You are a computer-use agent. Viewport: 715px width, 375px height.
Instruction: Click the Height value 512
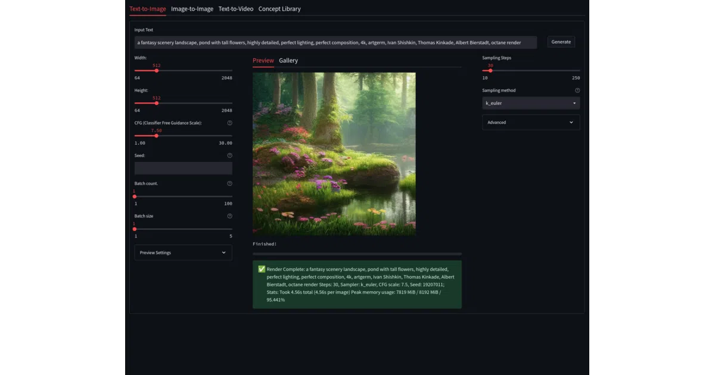pos(157,98)
